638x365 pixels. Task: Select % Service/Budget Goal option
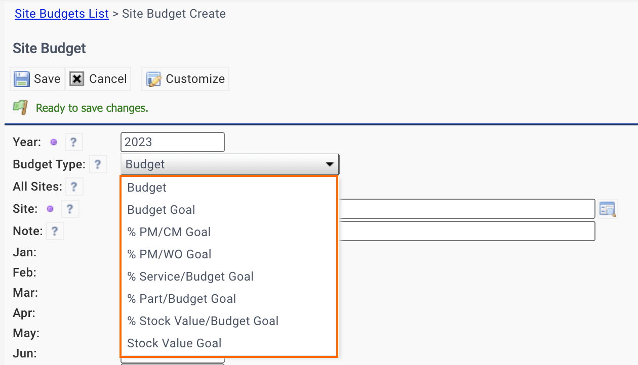pos(190,277)
